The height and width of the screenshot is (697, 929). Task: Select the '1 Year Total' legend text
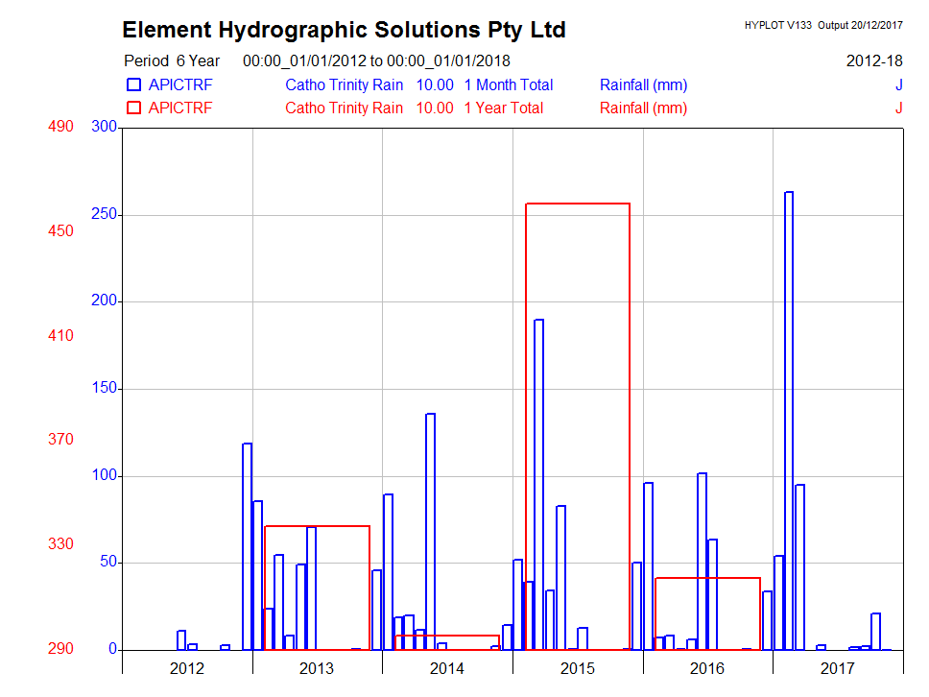click(503, 108)
